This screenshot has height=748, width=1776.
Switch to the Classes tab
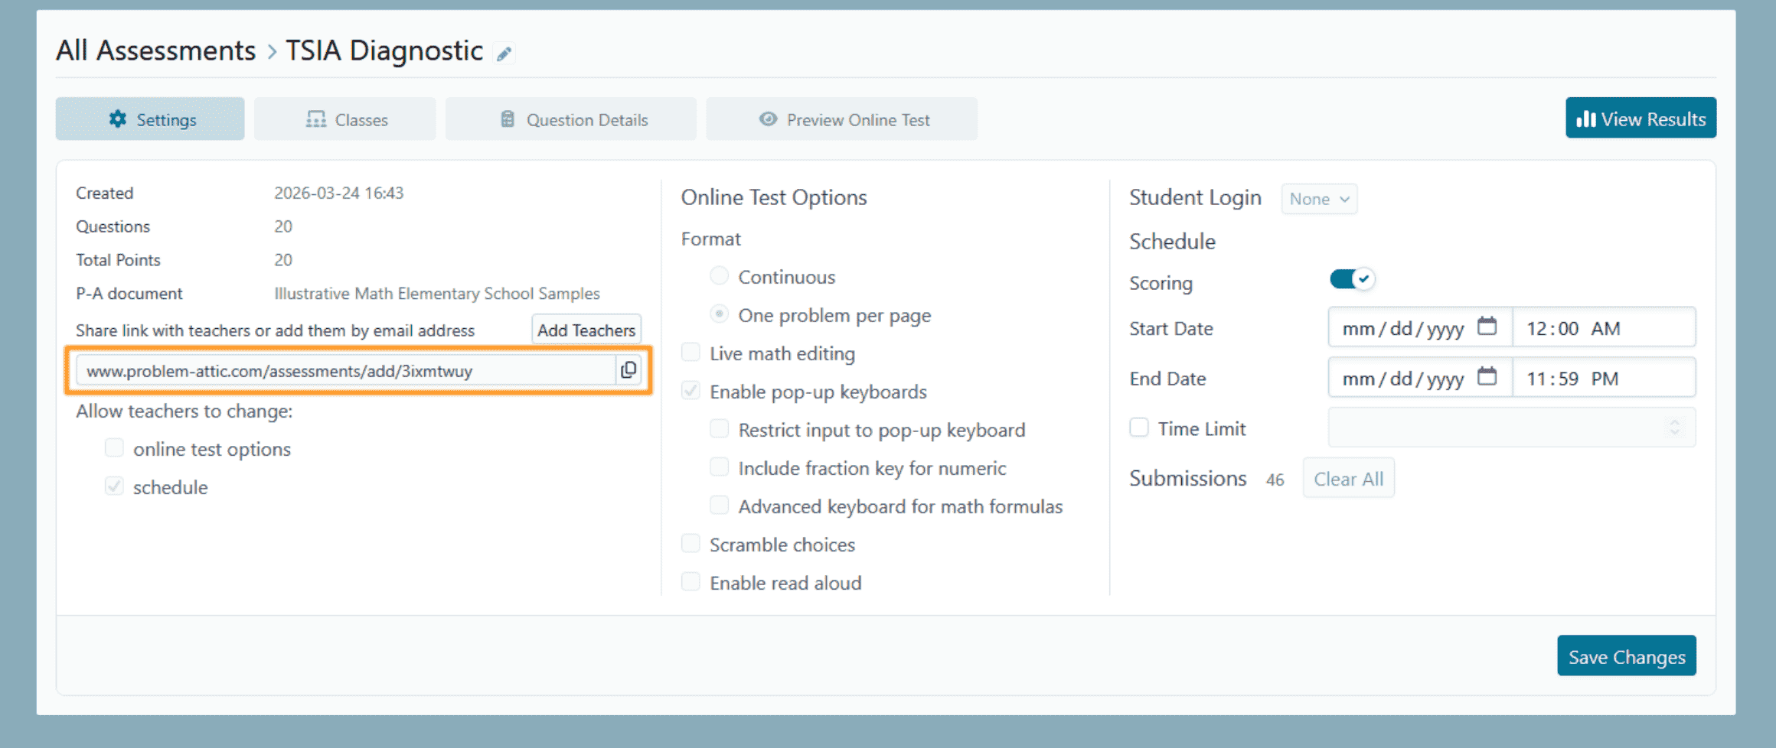(346, 119)
